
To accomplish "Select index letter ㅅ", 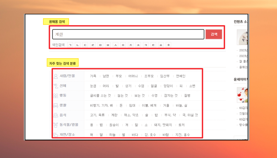I will click(x=116, y=45).
